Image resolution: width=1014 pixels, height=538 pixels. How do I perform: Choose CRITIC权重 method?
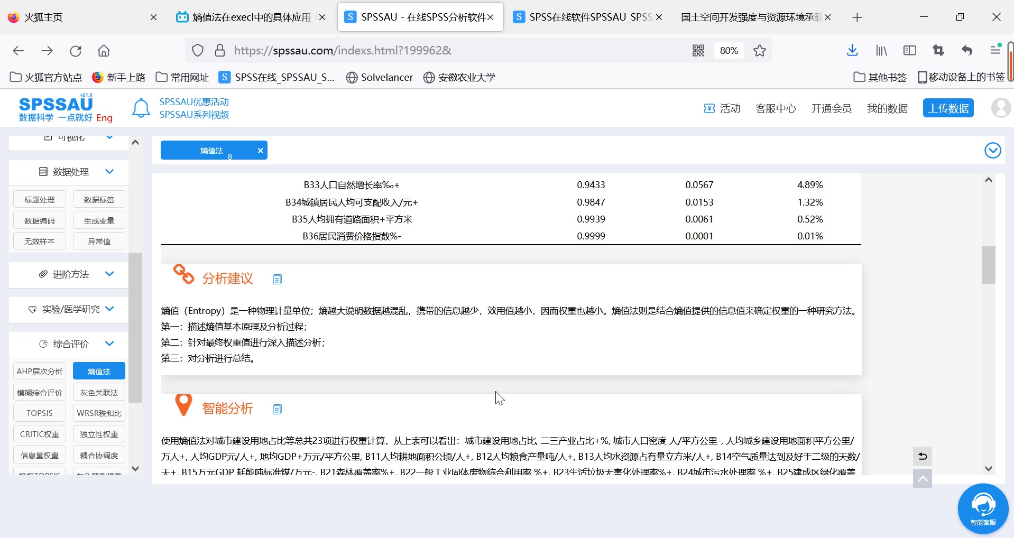(40, 434)
